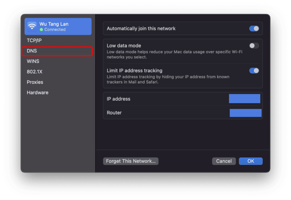
Task: Enable the Low data mode switch
Action: (x=254, y=46)
